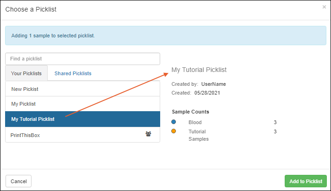Click the Tutorial Samples type label

tap(198, 135)
